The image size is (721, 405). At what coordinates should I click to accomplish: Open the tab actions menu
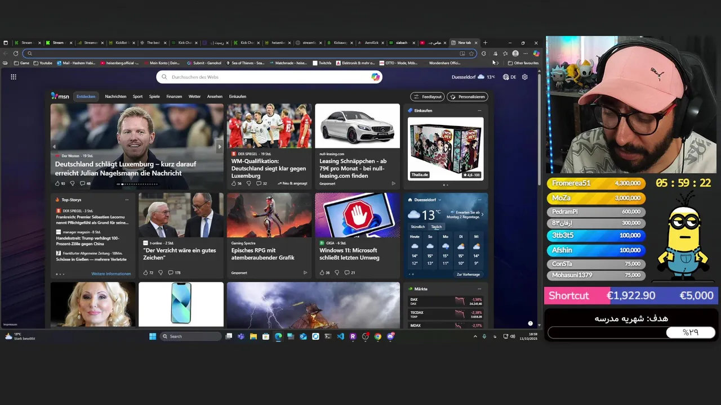(6, 43)
